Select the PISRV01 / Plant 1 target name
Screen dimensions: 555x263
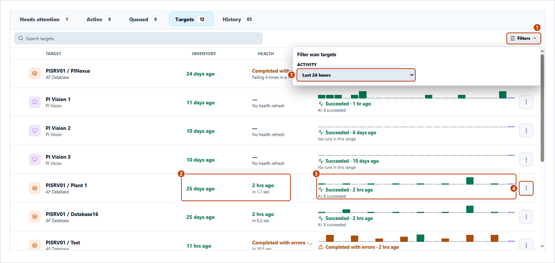66,186
